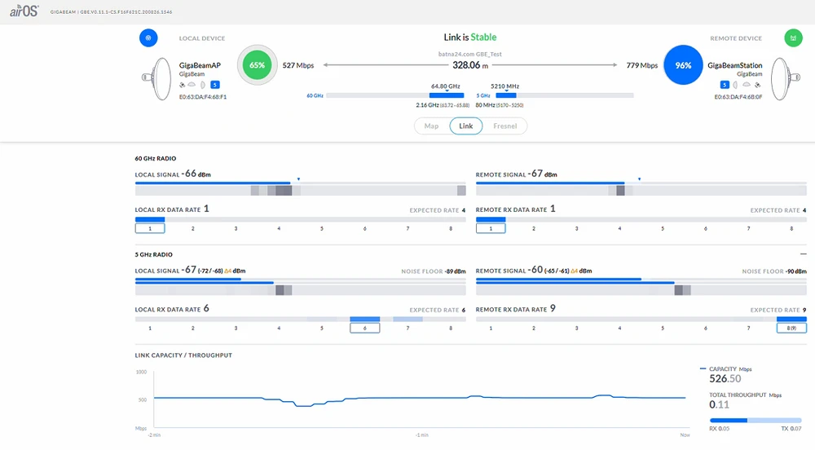Viewport: 815px width, 450px height.
Task: Click rate 1 box under 60 GHz local RX
Action: click(150, 228)
